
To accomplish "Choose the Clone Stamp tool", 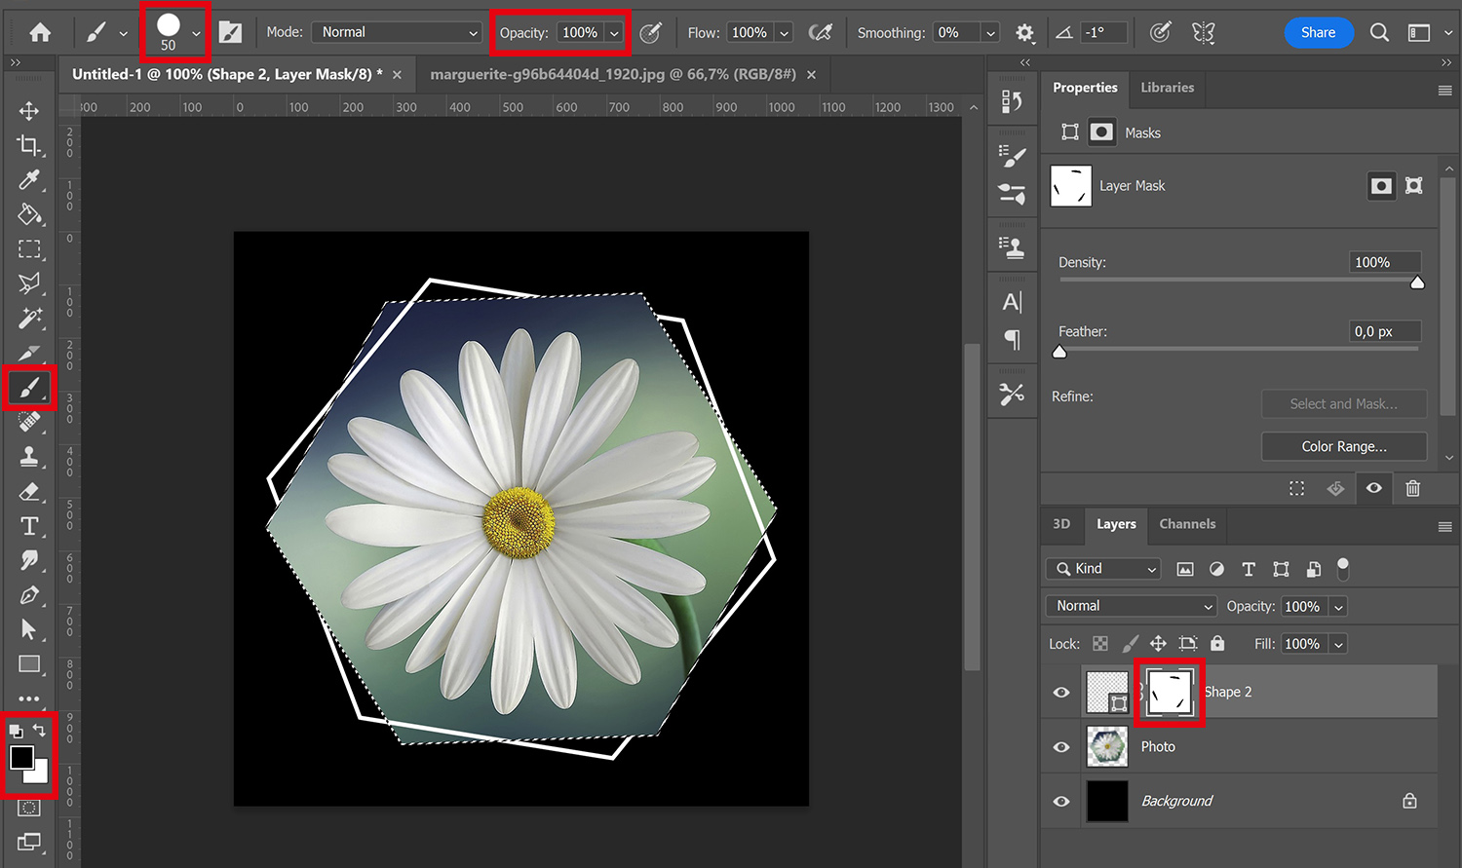I will pos(28,456).
